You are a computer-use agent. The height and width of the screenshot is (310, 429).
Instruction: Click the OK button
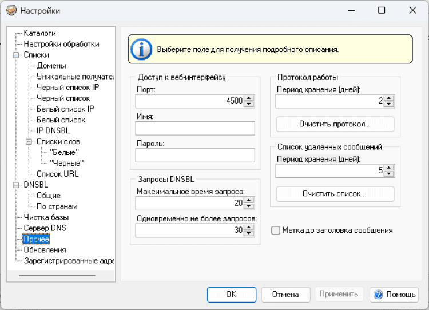click(x=231, y=295)
